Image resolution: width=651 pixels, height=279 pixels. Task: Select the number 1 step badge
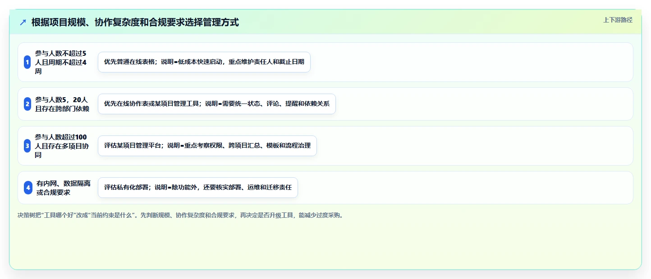[28, 62]
